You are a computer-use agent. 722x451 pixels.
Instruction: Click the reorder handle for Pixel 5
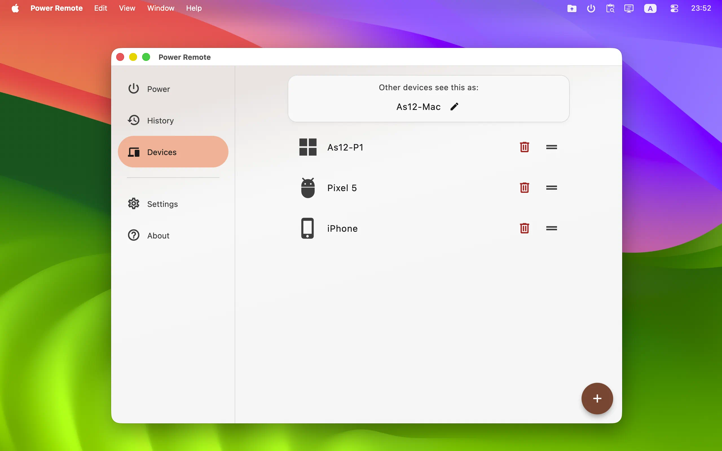point(551,188)
